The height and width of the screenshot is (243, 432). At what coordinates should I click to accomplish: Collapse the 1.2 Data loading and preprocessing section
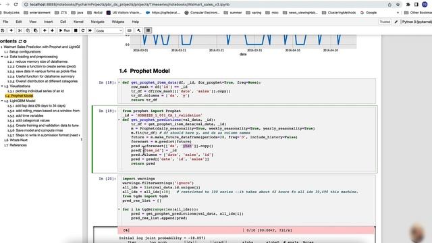point(2,57)
